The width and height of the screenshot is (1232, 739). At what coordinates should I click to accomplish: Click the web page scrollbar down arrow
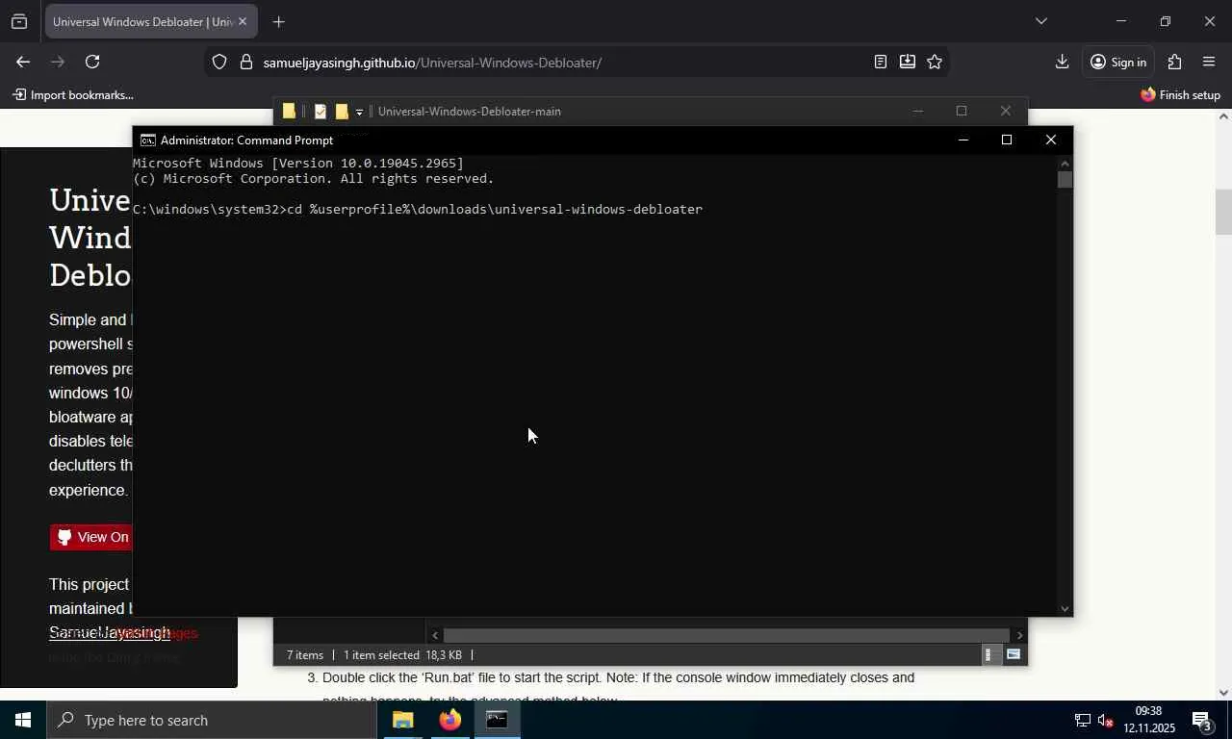pos(1223,692)
